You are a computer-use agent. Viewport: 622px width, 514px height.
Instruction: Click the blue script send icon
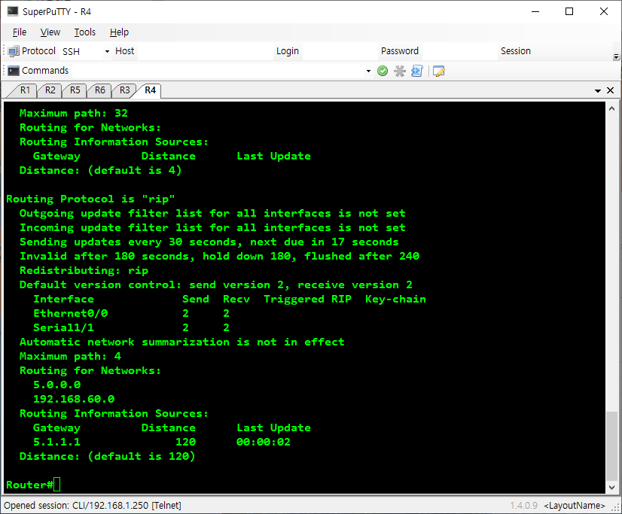417,71
